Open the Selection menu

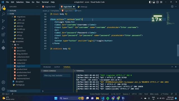click(20, 2)
